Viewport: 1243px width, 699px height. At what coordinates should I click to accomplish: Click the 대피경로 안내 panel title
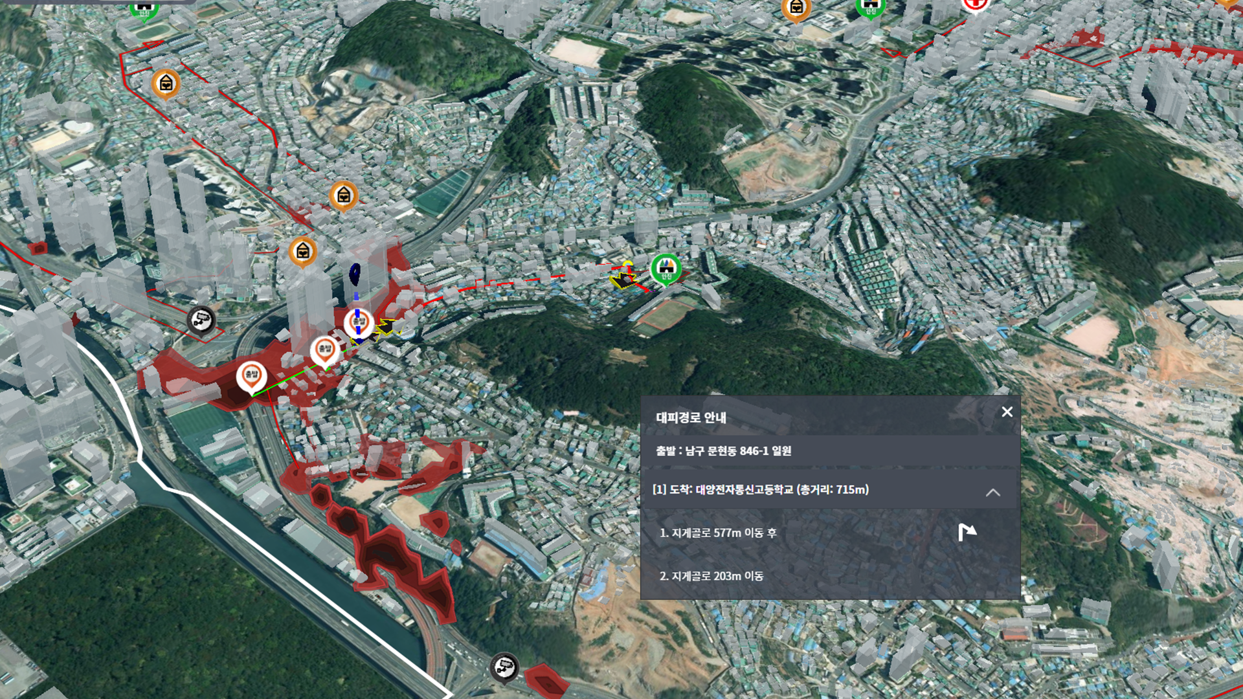tap(691, 417)
